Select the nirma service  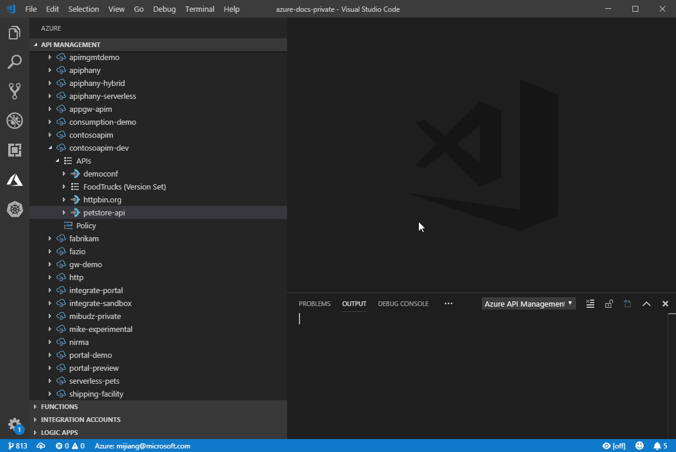click(x=158, y=342)
